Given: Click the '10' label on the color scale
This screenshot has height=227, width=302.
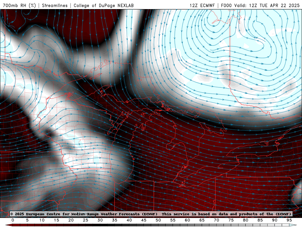Looking at the screenshot, I should point(42,220).
